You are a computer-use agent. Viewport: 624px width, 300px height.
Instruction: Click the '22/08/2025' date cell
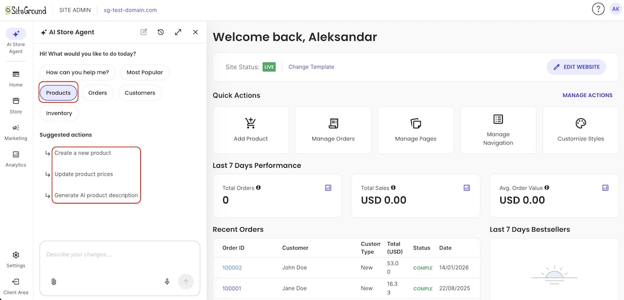(454, 289)
